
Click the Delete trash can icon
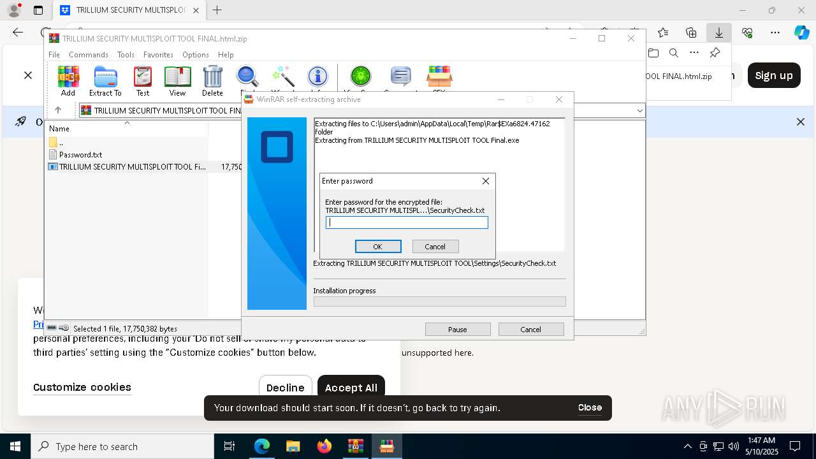pos(212,81)
